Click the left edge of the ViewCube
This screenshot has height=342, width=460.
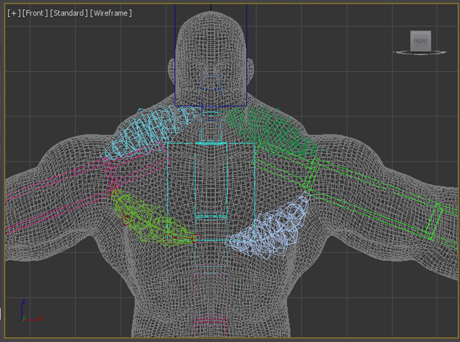point(411,41)
